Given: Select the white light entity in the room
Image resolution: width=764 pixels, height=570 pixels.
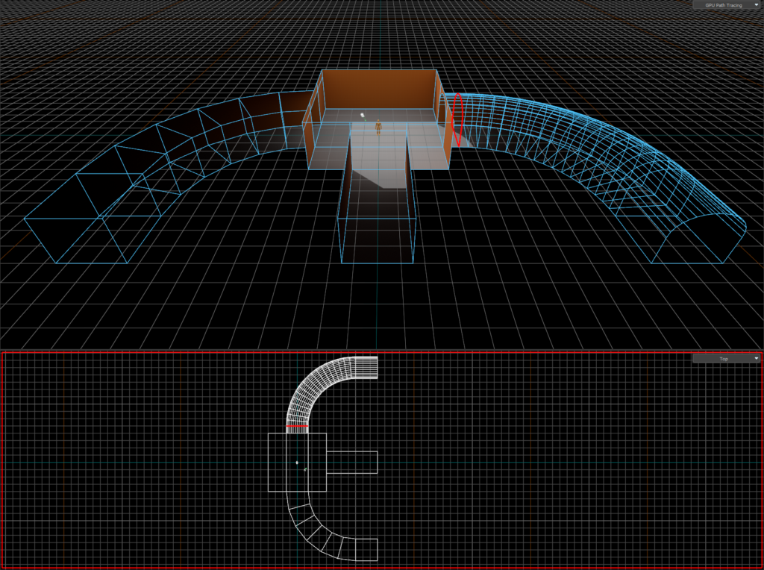Looking at the screenshot, I should [363, 116].
